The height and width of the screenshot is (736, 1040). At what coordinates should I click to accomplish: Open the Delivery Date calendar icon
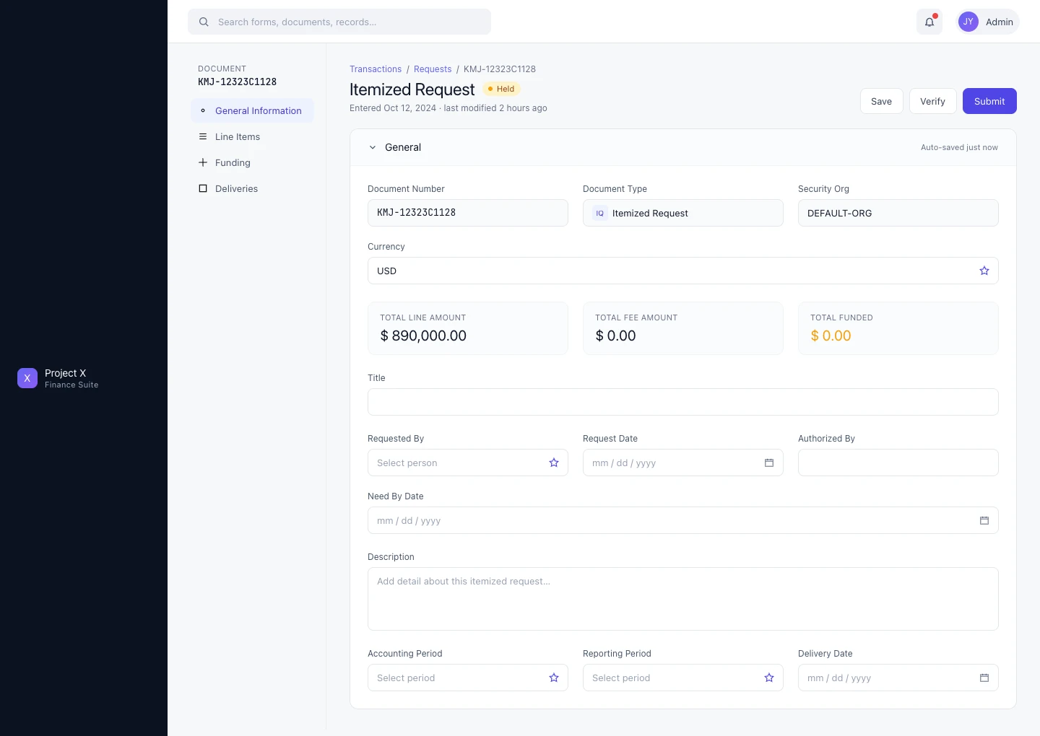(x=984, y=678)
